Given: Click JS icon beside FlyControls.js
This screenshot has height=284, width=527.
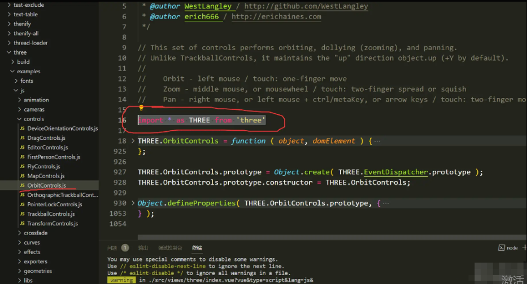Looking at the screenshot, I should coord(22,166).
